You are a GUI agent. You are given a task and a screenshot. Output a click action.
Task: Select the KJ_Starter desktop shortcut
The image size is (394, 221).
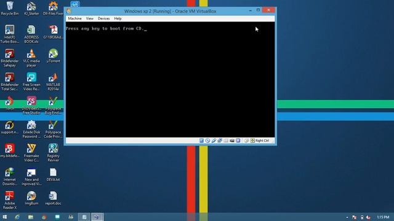tap(31, 8)
